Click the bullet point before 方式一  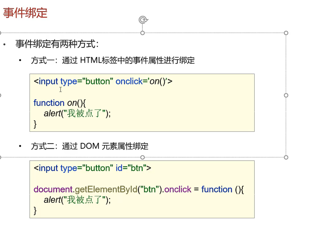(20, 60)
